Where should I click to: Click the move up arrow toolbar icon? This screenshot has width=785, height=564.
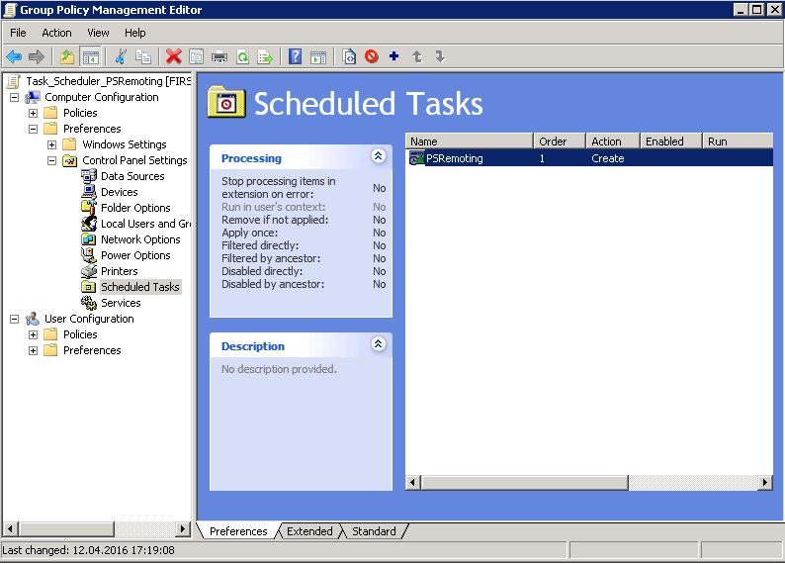pos(417,56)
